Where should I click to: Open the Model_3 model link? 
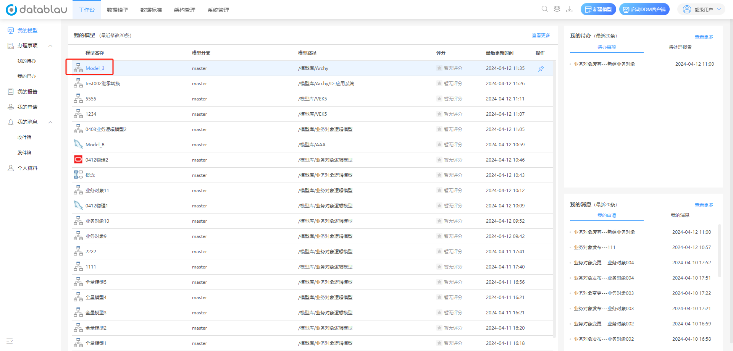click(95, 68)
